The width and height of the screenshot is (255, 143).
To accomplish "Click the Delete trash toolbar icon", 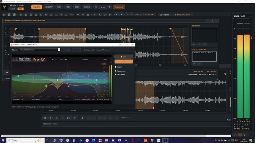I will pyautogui.click(x=36, y=15).
